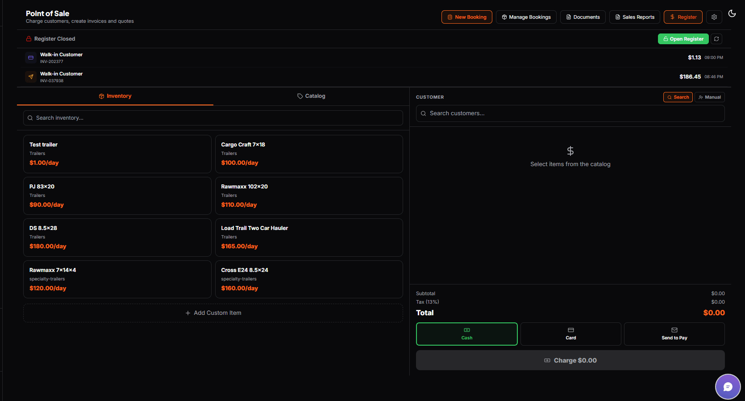This screenshot has height=401, width=745.
Task: Add Load Trail Two Car Hauler
Action: pos(309,238)
